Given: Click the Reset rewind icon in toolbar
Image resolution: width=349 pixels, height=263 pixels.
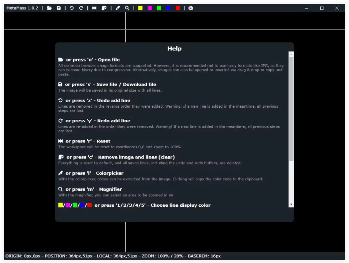Looking at the screenshot, I should 94,8.
